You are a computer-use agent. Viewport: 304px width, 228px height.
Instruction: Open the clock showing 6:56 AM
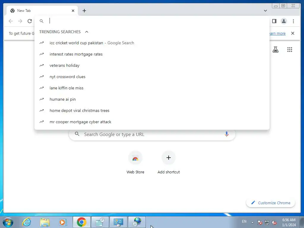click(x=289, y=222)
